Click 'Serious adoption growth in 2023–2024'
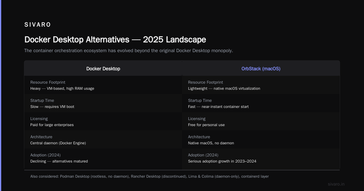The height and width of the screenshot is (191, 364). tap(222, 161)
